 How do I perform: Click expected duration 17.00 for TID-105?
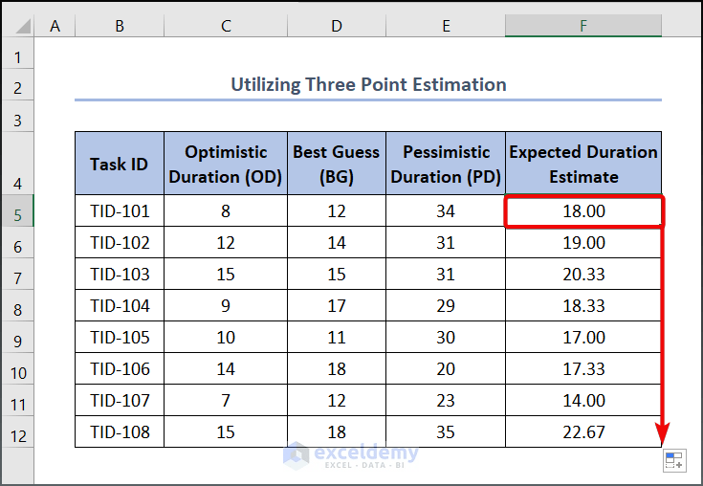[583, 337]
